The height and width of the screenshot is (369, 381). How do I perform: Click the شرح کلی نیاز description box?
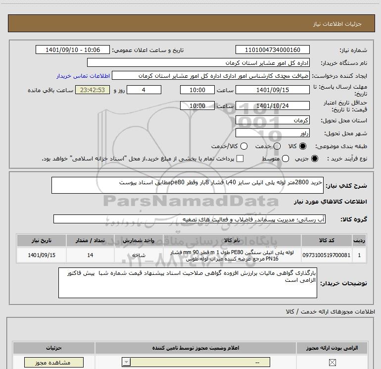188,185
